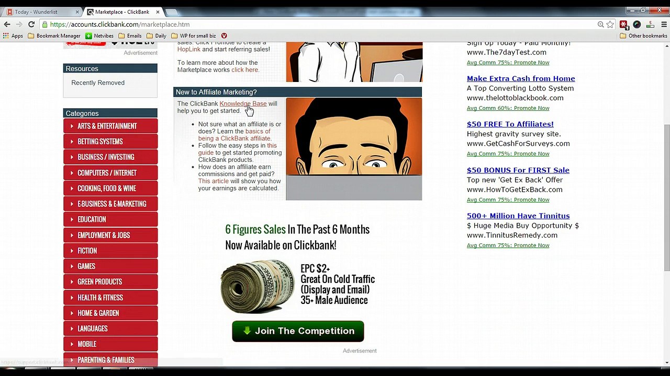Click the HopLink link
The width and height of the screenshot is (670, 376).
(188, 49)
